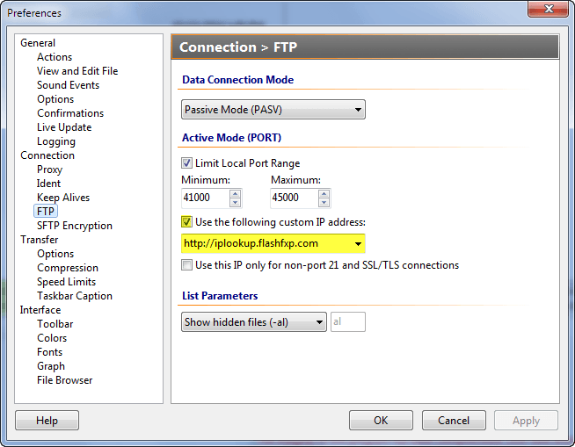Disable the custom IP address checkbox
Image resolution: width=575 pixels, height=447 pixels.
187,221
